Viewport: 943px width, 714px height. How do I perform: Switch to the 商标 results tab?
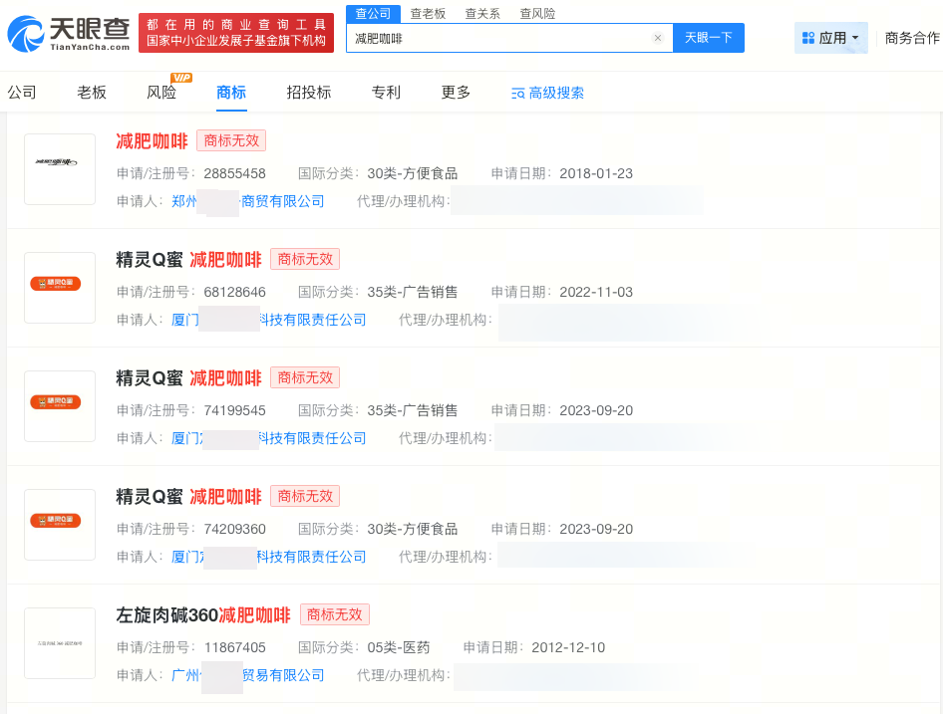(x=231, y=92)
